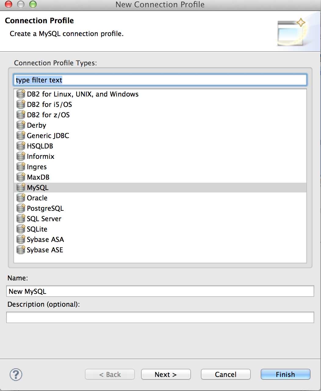
Task: Select 'SQLite' in the list
Action: [37, 229]
